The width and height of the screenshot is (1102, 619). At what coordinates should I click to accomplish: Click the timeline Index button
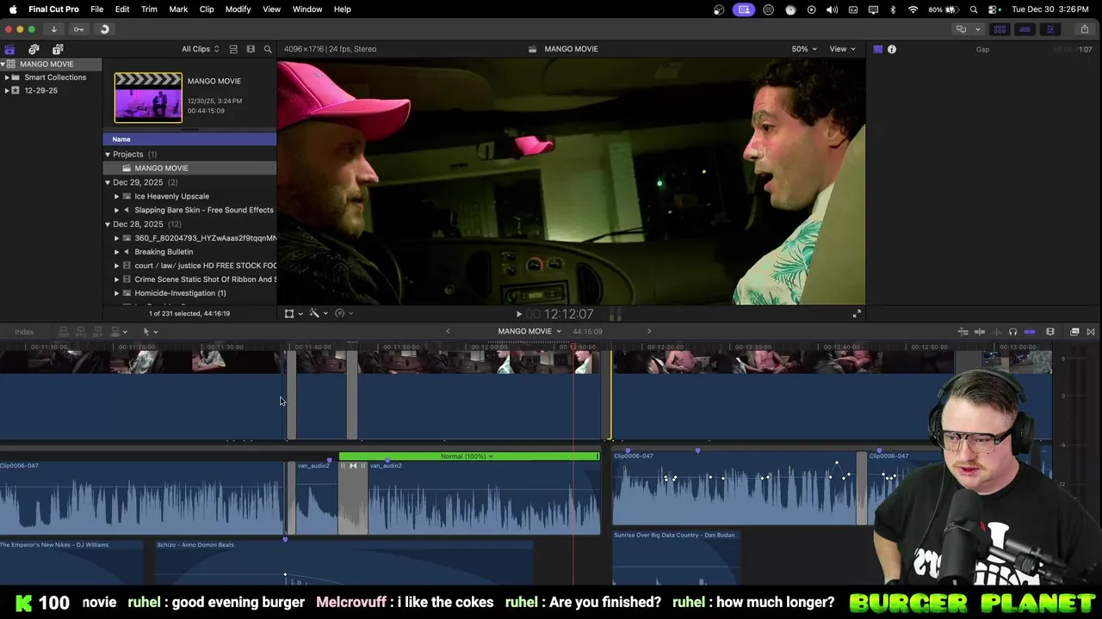[24, 332]
